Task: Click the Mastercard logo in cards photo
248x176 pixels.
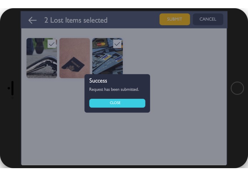Action: pyautogui.click(x=101, y=44)
